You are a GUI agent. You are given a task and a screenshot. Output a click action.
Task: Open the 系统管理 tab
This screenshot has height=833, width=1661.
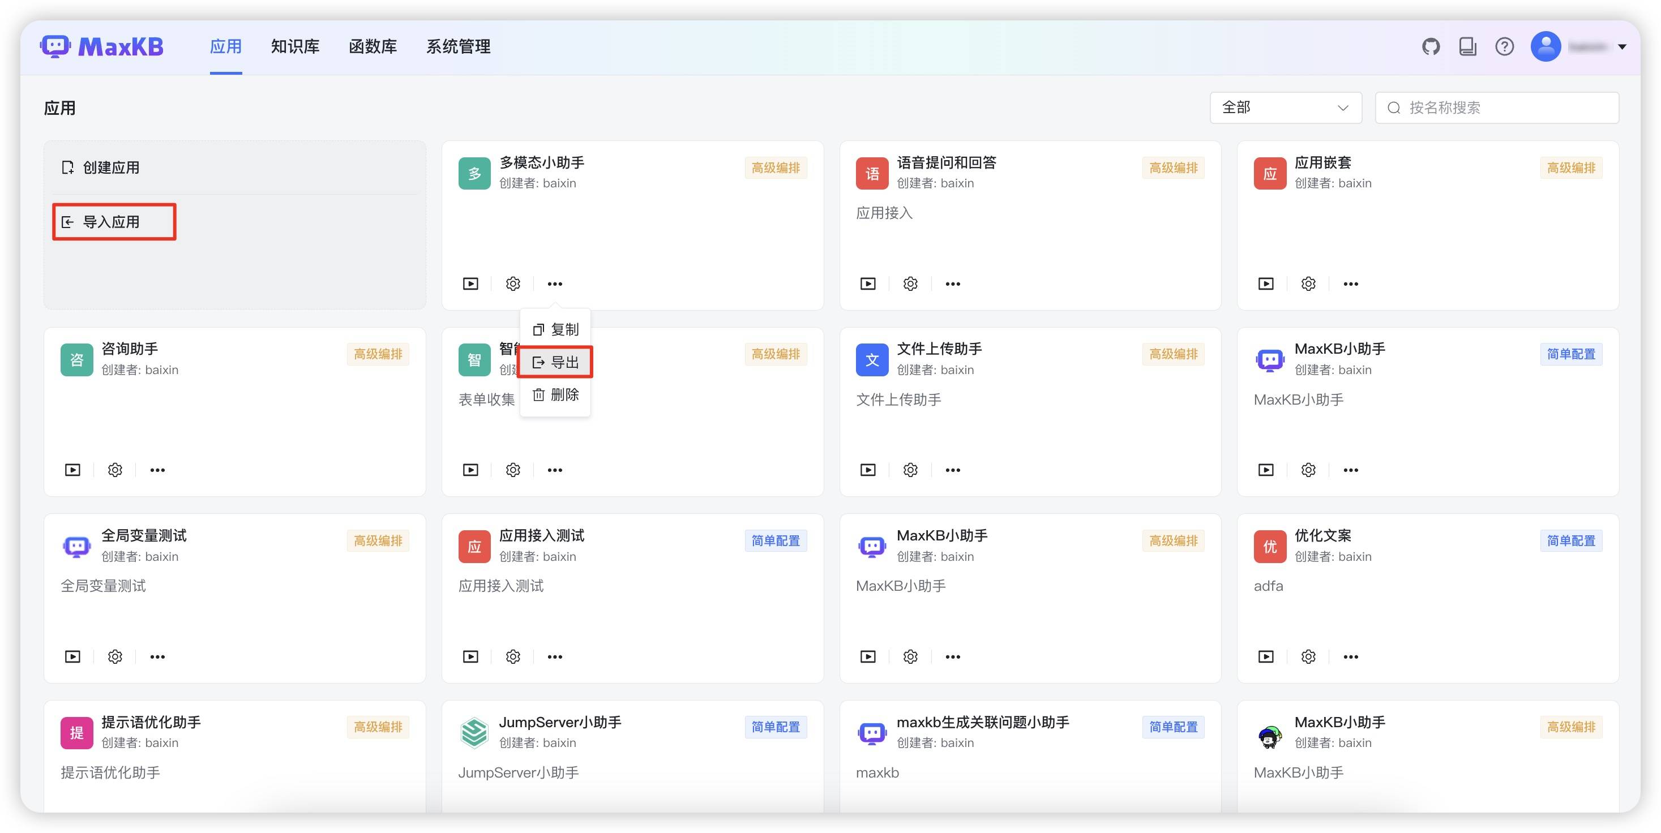tap(458, 46)
